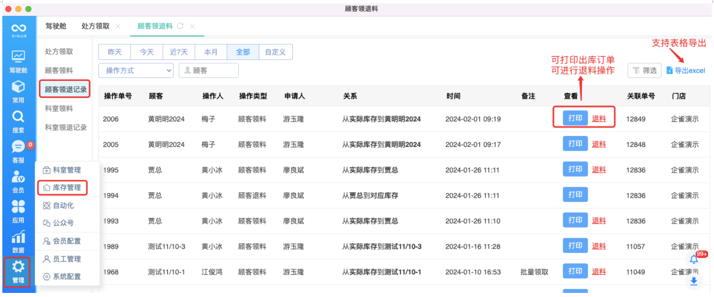Print order 1993 with 打印 button
The height and width of the screenshot is (297, 714).
coord(575,221)
